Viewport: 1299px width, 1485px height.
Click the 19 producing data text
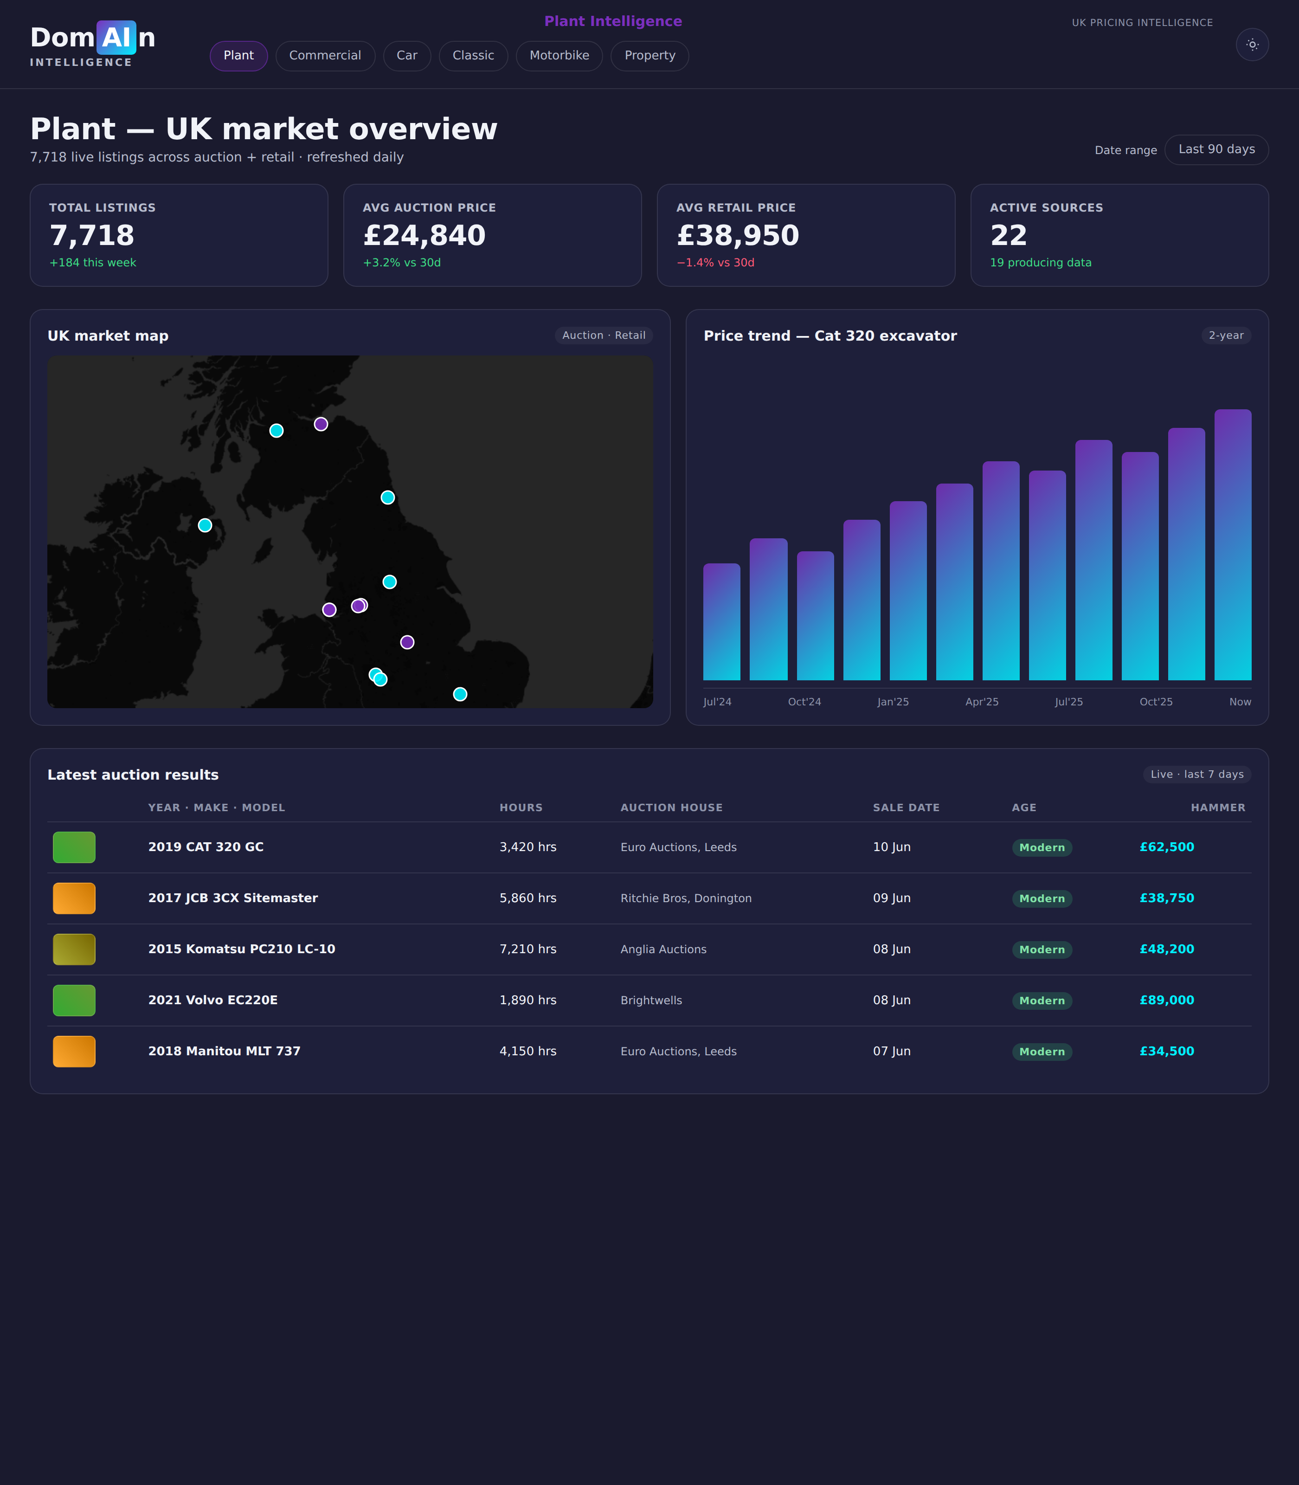[1040, 263]
